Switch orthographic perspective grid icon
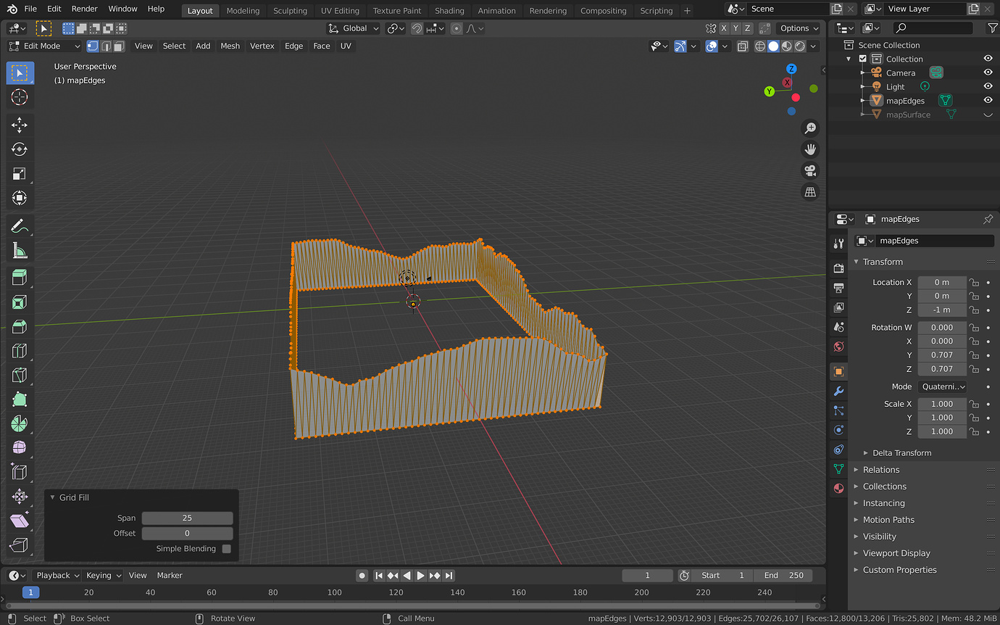The height and width of the screenshot is (625, 1000). (x=810, y=192)
